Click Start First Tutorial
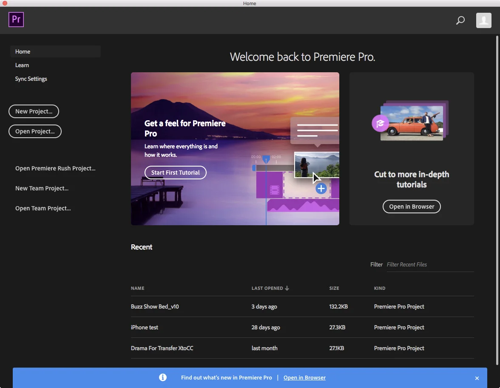 [175, 173]
